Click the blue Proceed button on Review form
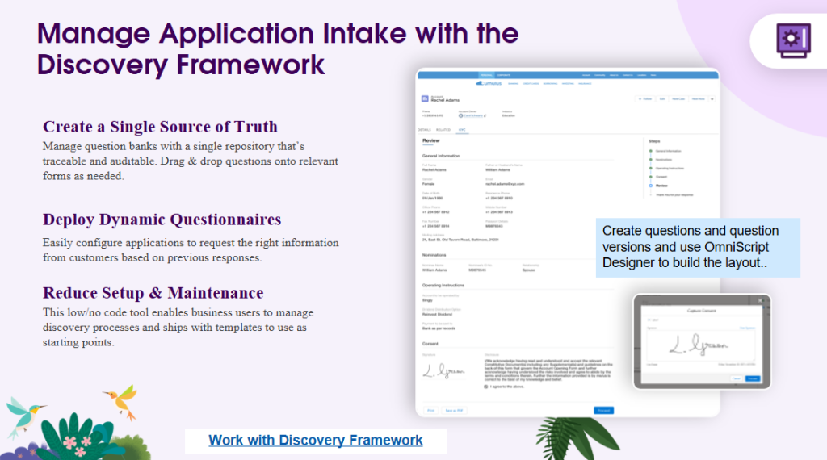The width and height of the screenshot is (827, 460). [603, 411]
